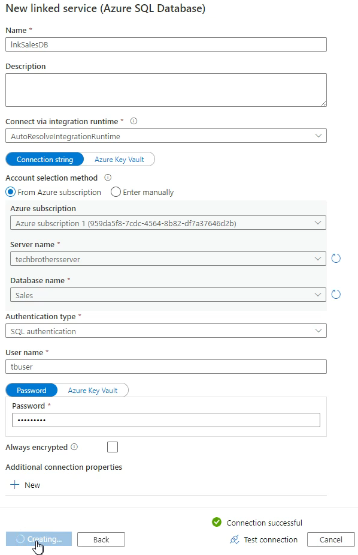This screenshot has width=358, height=555.
Task: Click the integration runtime info icon
Action: point(134,121)
